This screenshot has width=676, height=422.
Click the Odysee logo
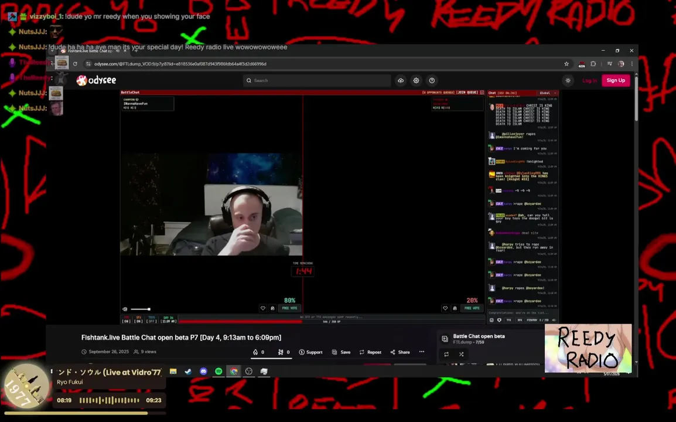(96, 80)
